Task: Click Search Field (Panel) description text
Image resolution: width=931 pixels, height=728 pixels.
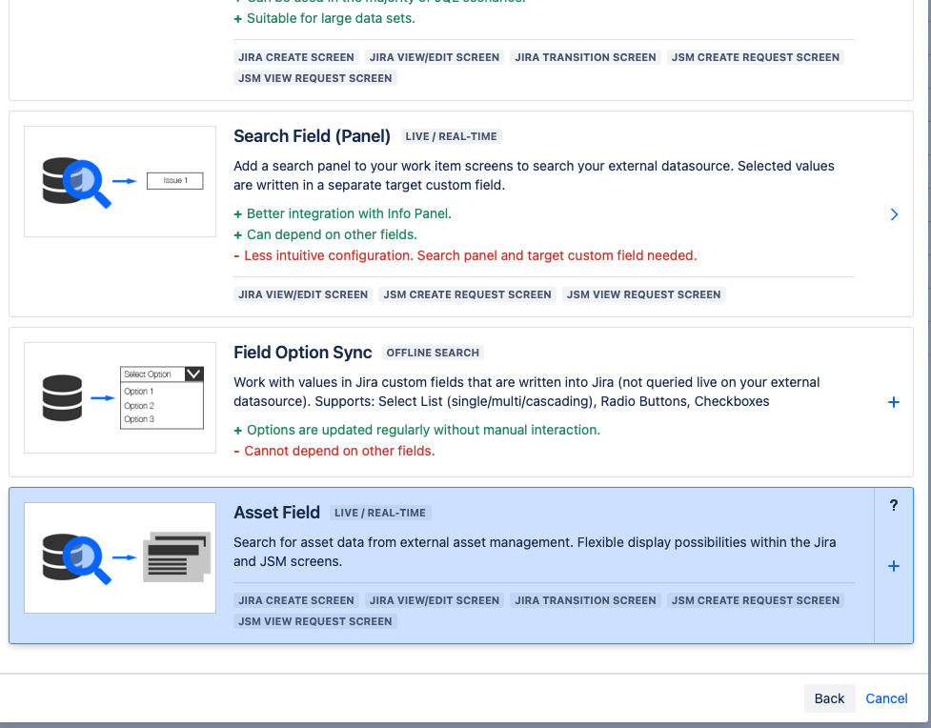Action: [534, 175]
